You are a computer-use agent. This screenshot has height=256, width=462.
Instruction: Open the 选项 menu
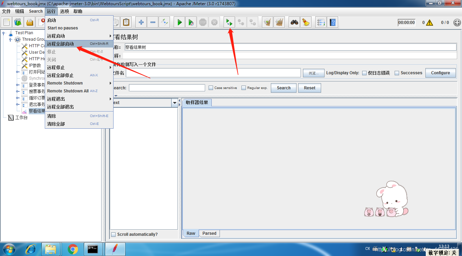click(x=65, y=11)
